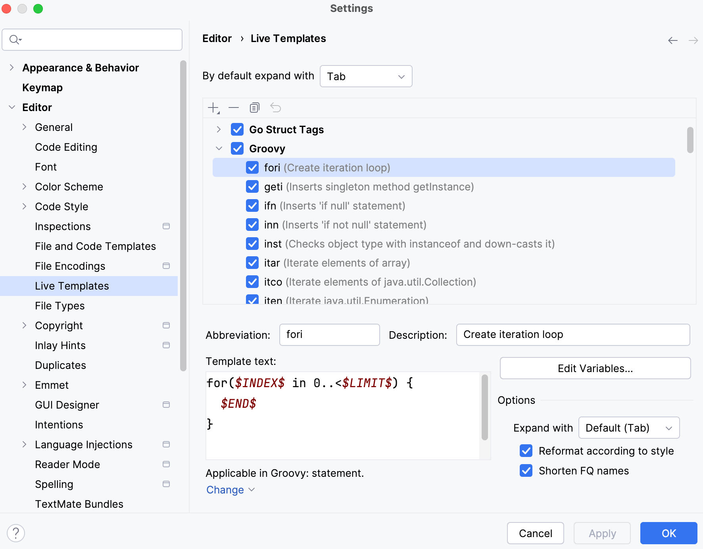The image size is (703, 549).
Task: Uncheck Reformat according to style
Action: click(526, 451)
